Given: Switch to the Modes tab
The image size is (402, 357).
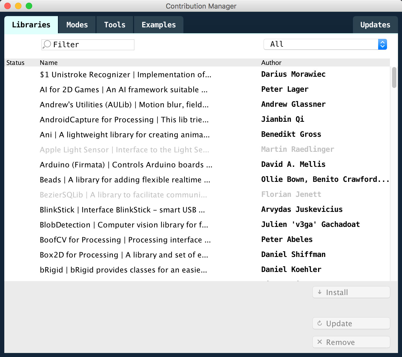Looking at the screenshot, I should tap(77, 25).
